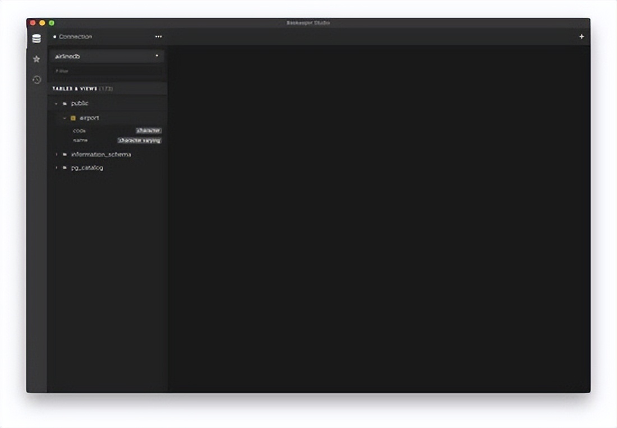Collapse the public schema chevron
Image resolution: width=617 pixels, height=428 pixels.
pyautogui.click(x=56, y=104)
